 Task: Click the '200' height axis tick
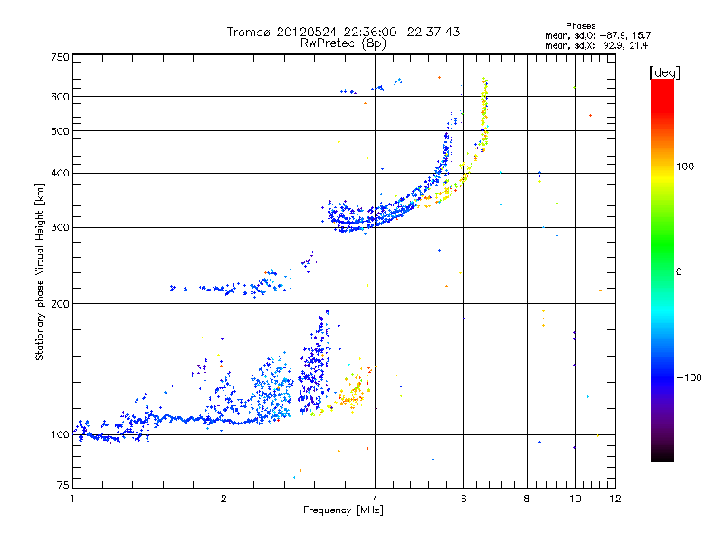60,304
